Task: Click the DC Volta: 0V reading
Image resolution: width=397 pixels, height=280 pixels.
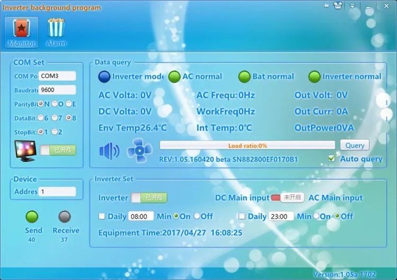Action: pos(125,111)
